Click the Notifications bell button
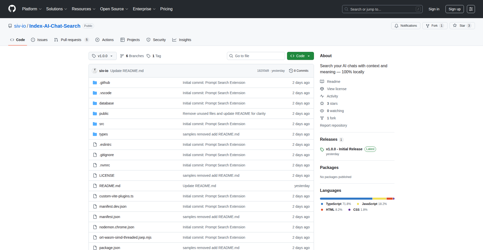Screen dimensions: 483x250 pos(406,26)
